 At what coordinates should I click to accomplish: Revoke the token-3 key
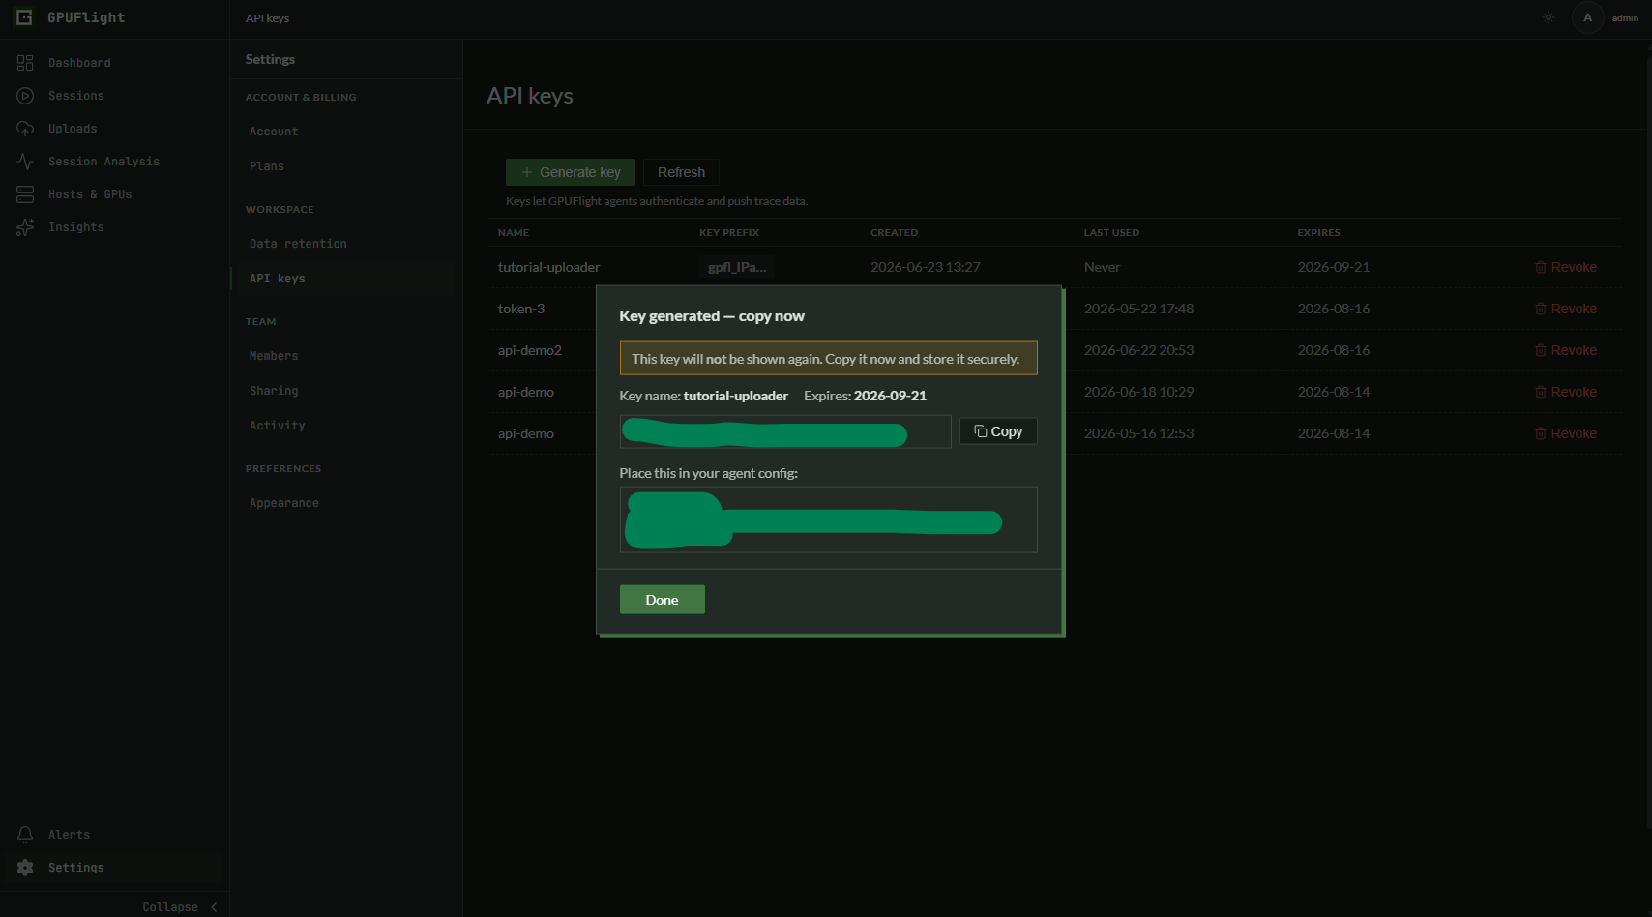(x=1566, y=309)
